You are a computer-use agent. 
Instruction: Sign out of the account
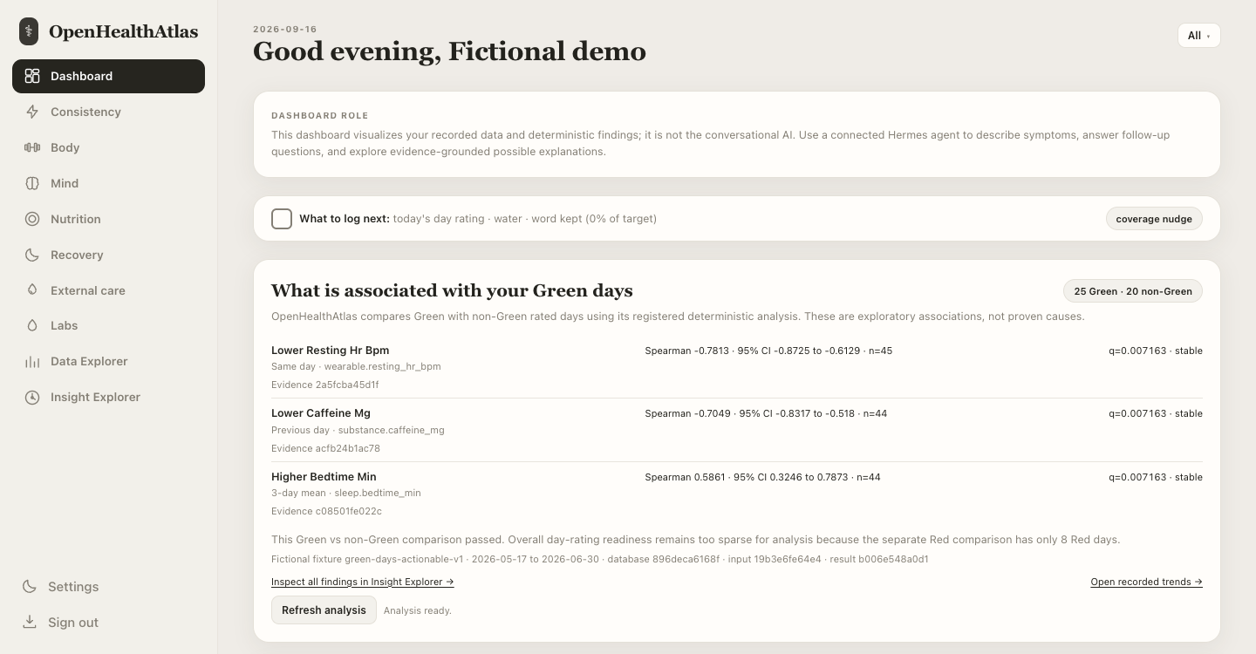[108, 623]
